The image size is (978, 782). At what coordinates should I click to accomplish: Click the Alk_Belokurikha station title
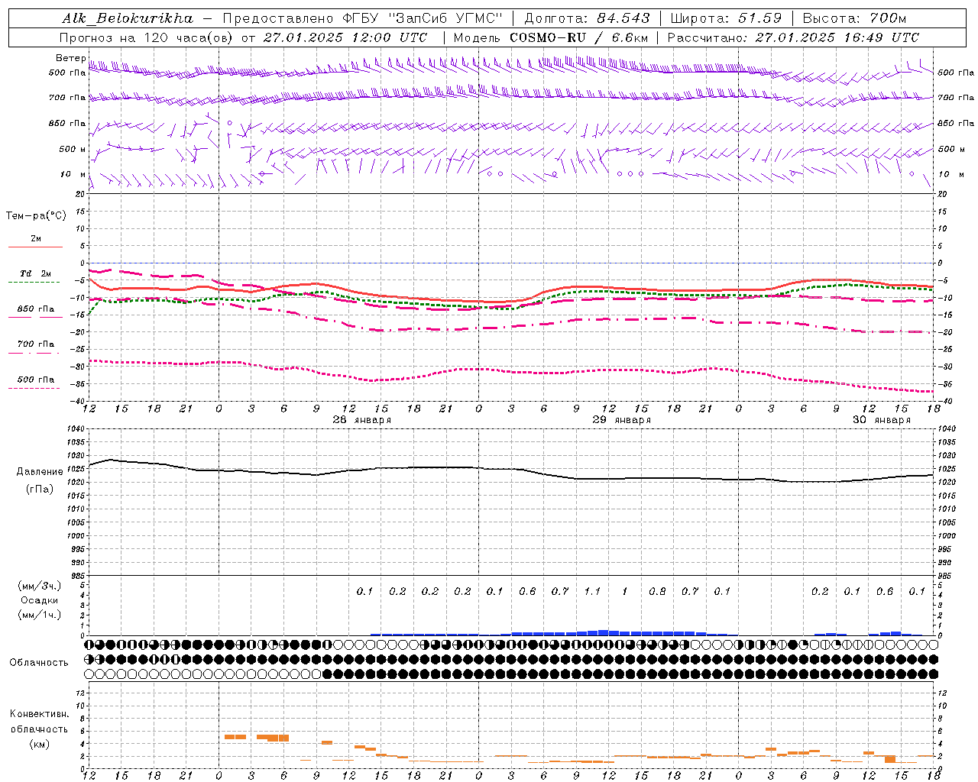click(x=127, y=18)
